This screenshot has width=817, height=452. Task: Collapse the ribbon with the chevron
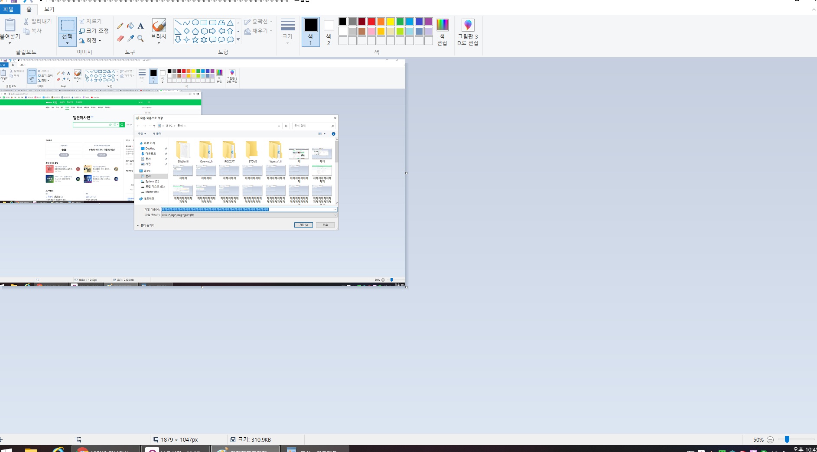[x=814, y=9]
